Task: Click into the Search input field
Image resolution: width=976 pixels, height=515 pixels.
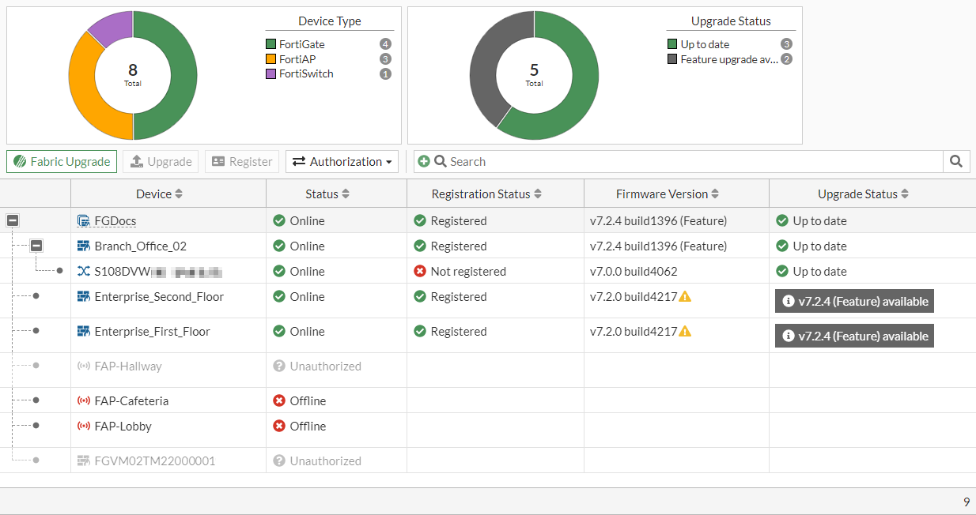Action: [688, 162]
